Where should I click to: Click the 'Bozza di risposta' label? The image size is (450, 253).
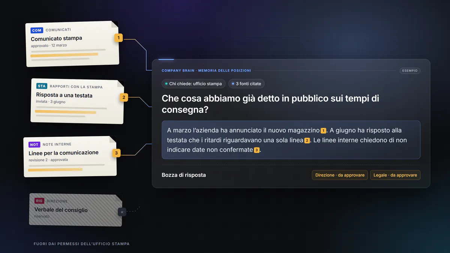[184, 175]
